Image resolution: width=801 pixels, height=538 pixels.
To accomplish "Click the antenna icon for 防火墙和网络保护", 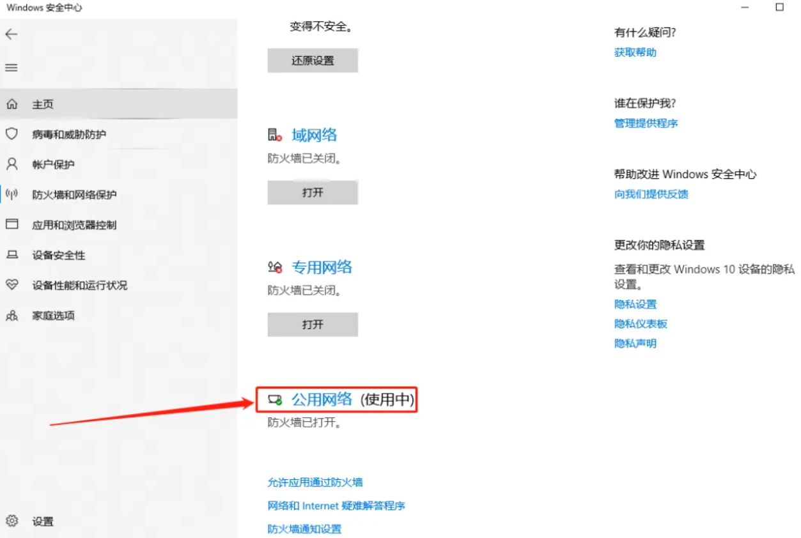I will tap(12, 194).
